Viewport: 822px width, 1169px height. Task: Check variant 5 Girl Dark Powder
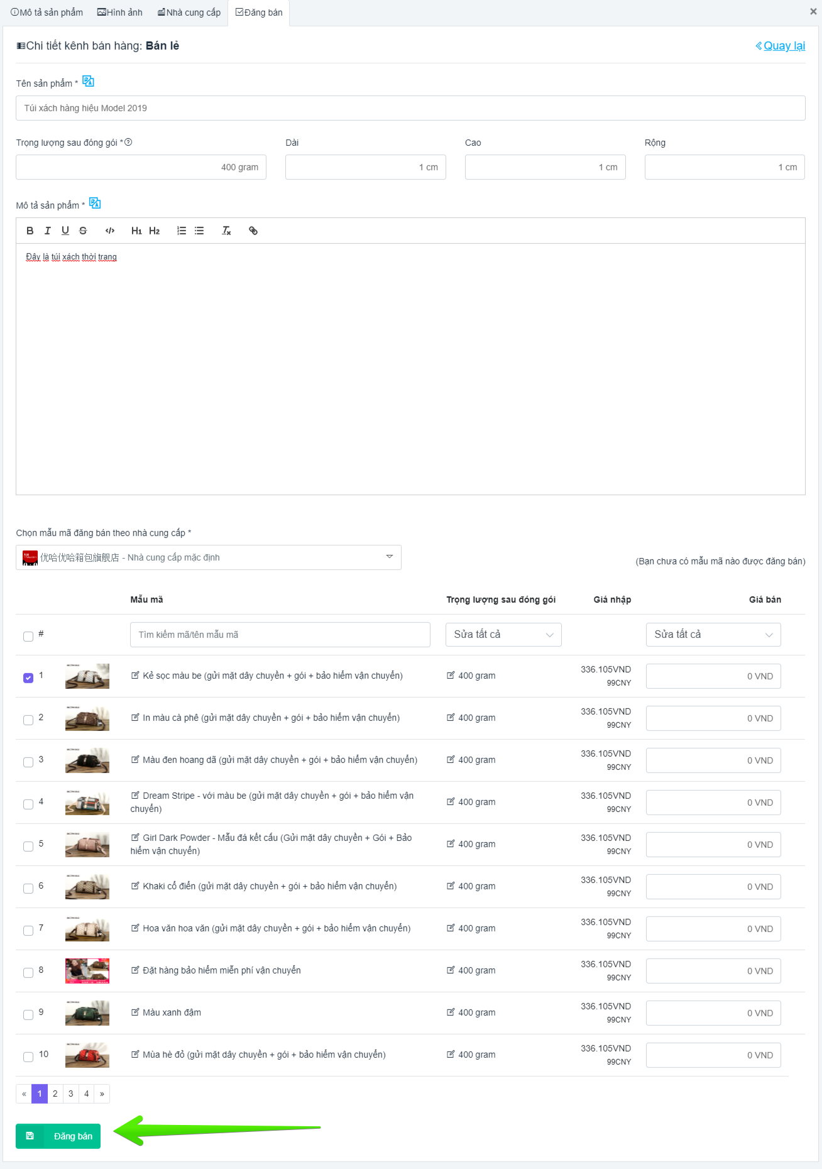[x=28, y=846]
